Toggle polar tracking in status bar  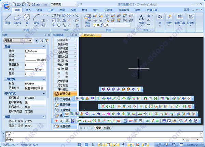tap(101, 145)
